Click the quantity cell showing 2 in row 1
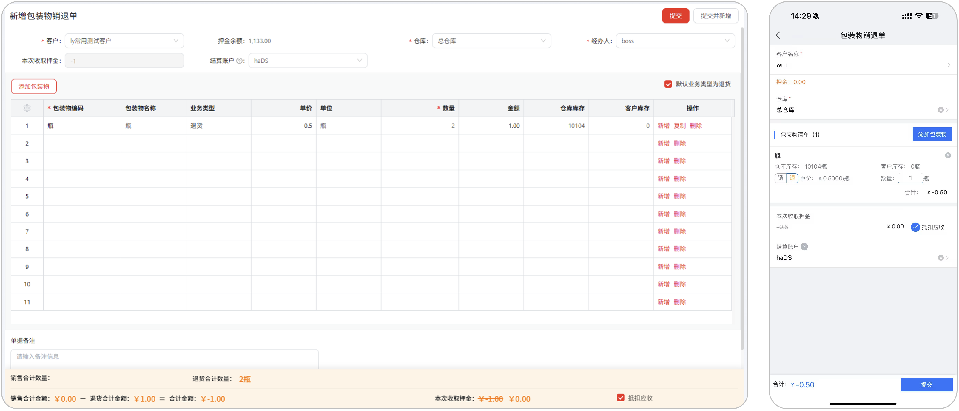959x411 pixels. (420, 126)
